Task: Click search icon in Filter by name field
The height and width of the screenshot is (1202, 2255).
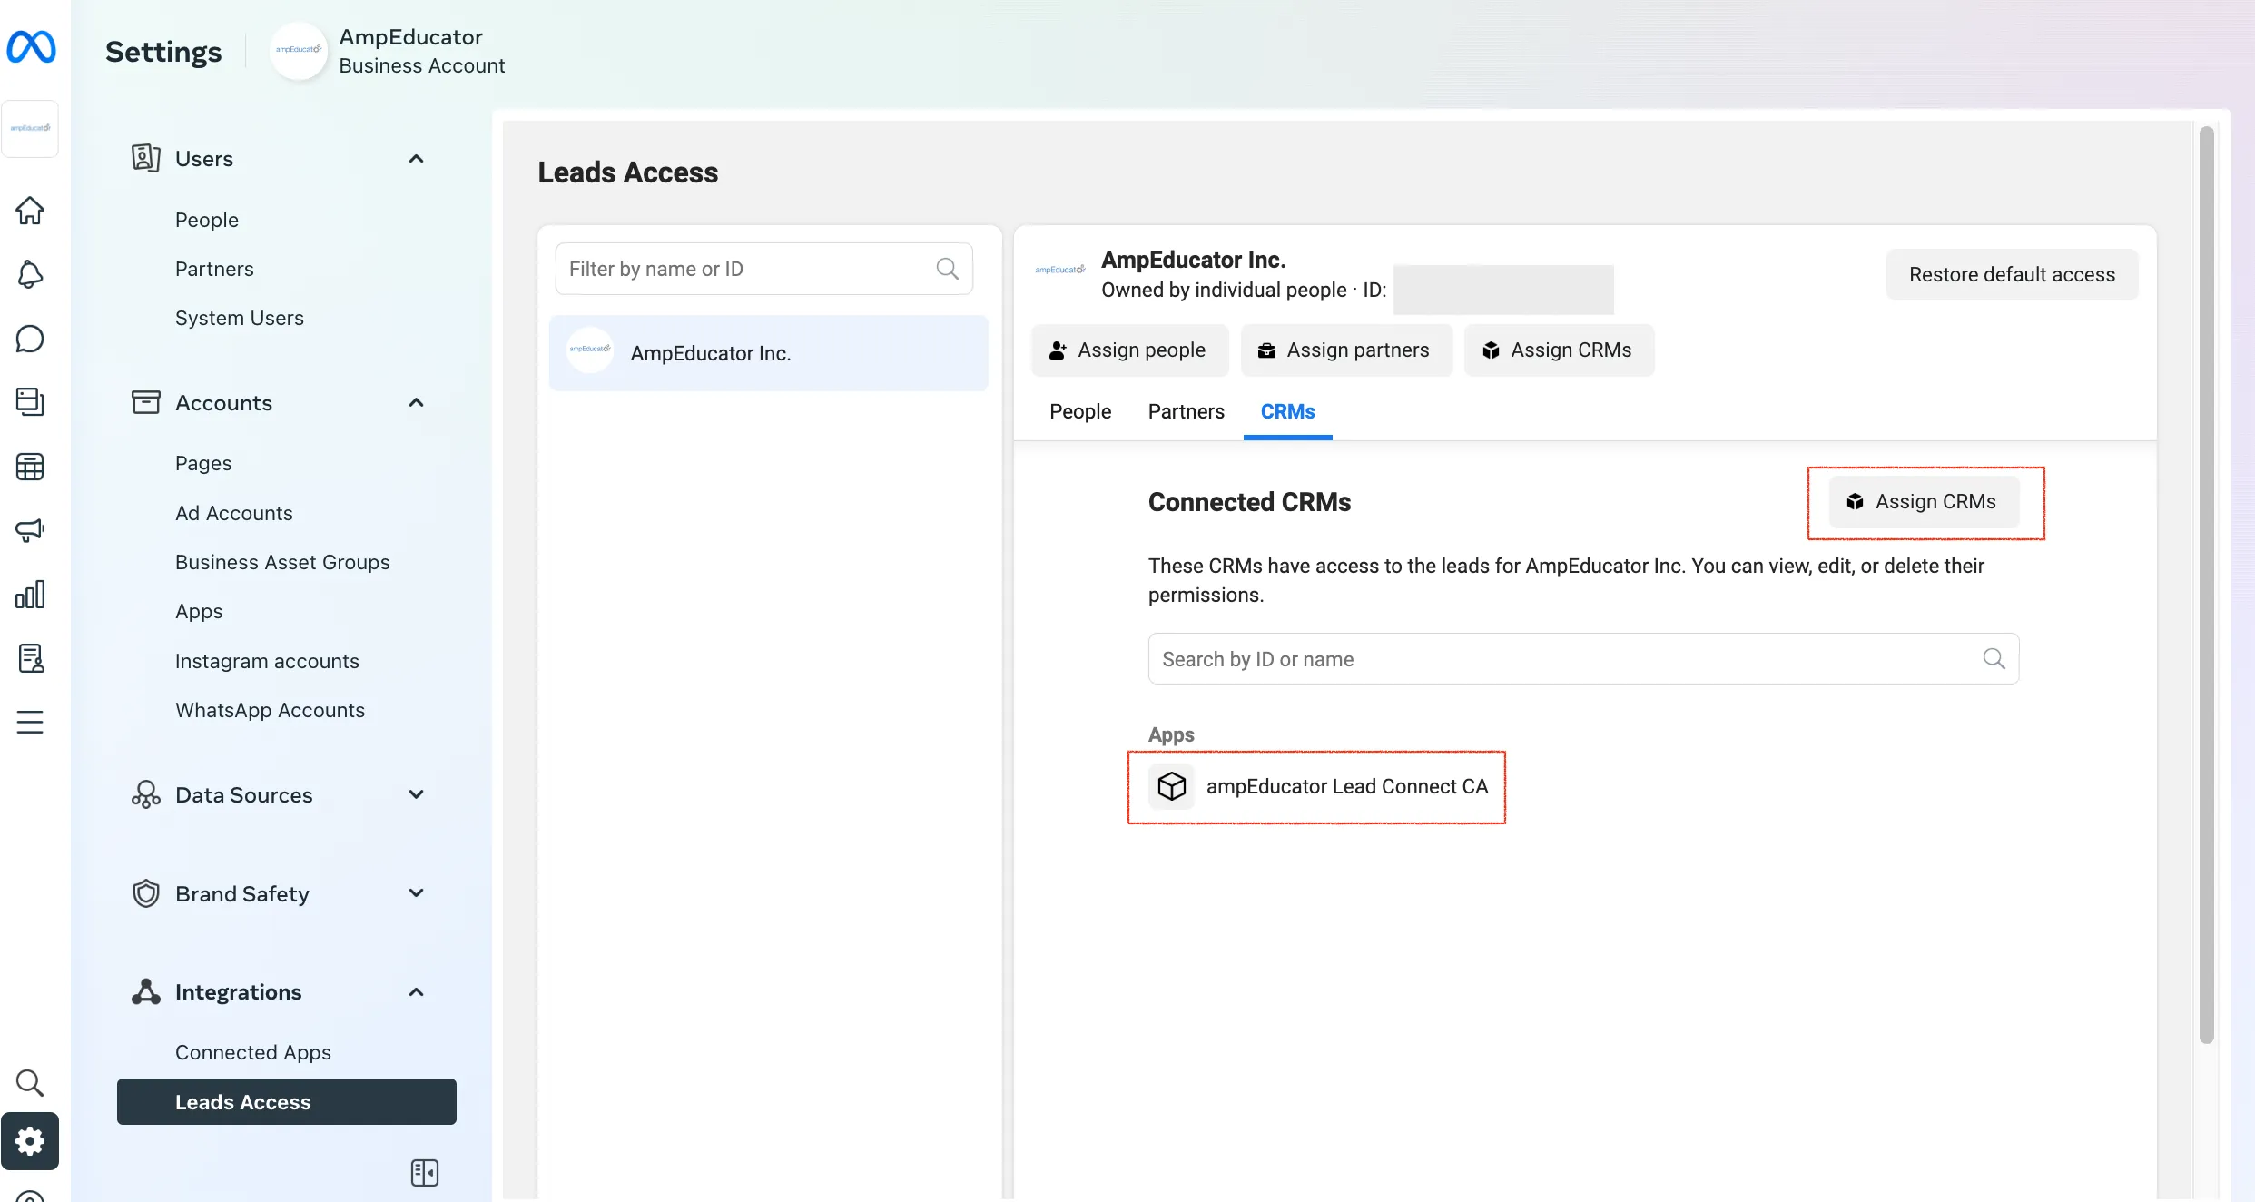Action: (947, 269)
